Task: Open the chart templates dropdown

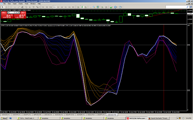Action: tap(120, 7)
